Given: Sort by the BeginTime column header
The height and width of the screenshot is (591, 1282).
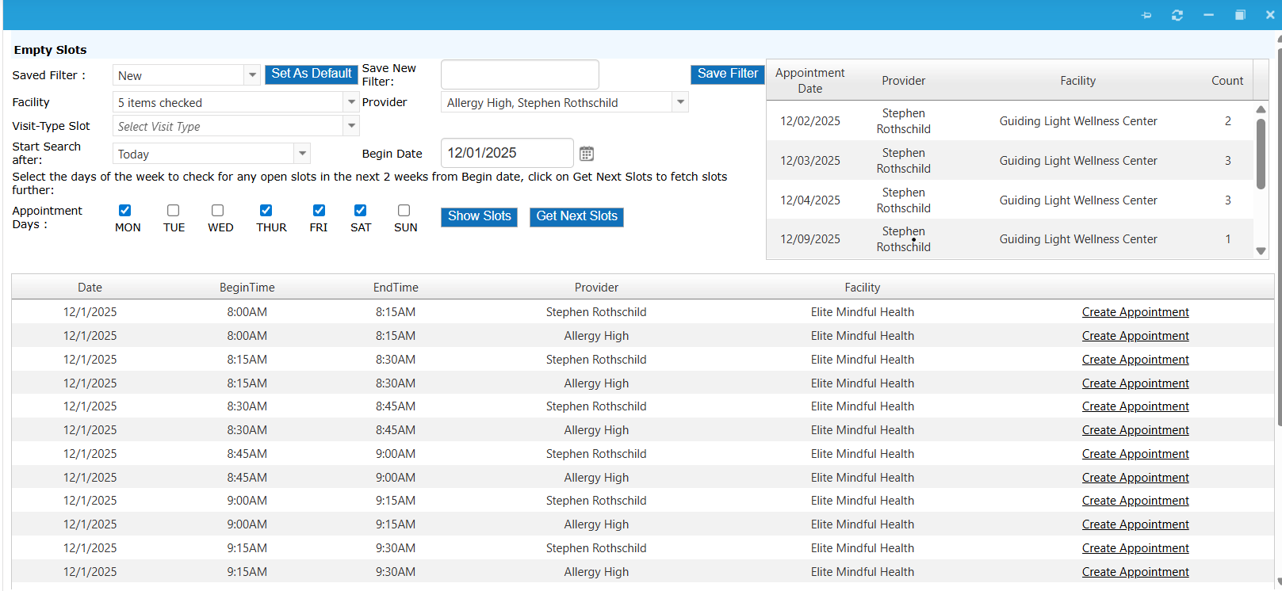Looking at the screenshot, I should coord(247,288).
